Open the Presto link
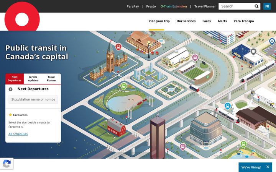The image size is (276, 172). click(151, 6)
